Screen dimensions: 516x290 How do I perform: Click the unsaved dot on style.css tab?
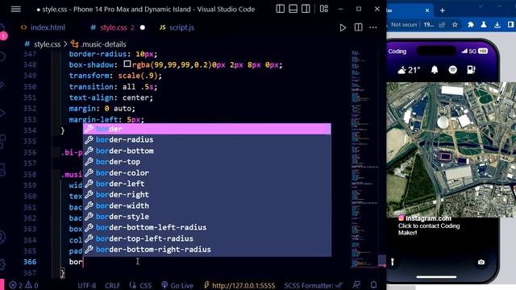click(143, 27)
